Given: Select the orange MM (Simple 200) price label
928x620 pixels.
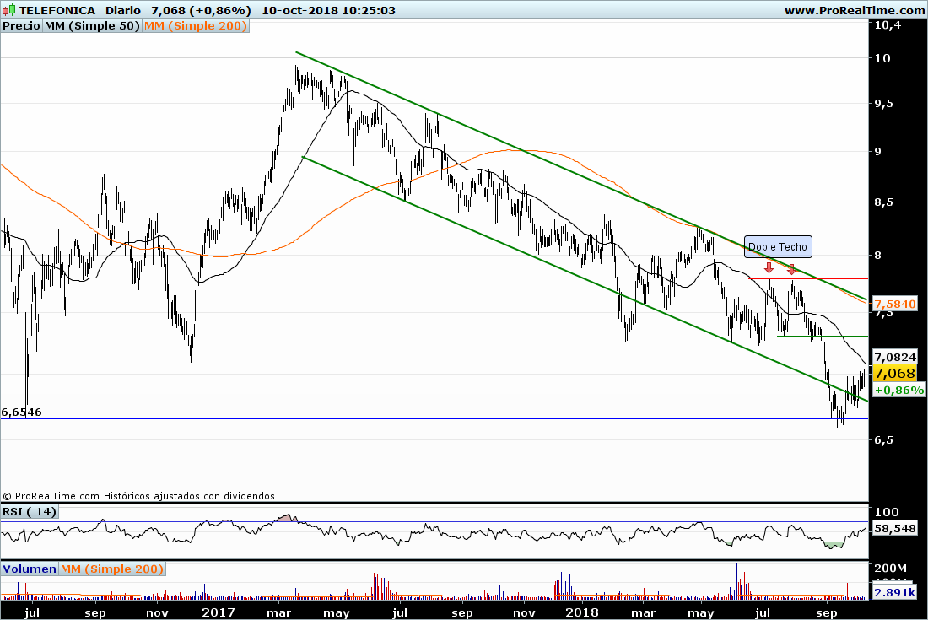Looking at the screenshot, I should 196,25.
